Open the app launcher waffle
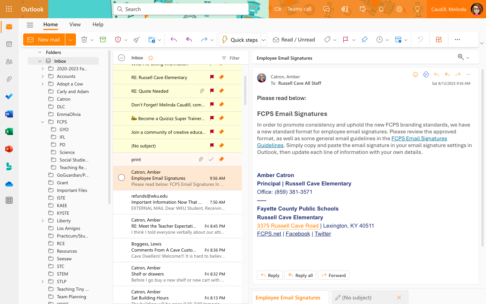The image size is (486, 304). (x=9, y=9)
